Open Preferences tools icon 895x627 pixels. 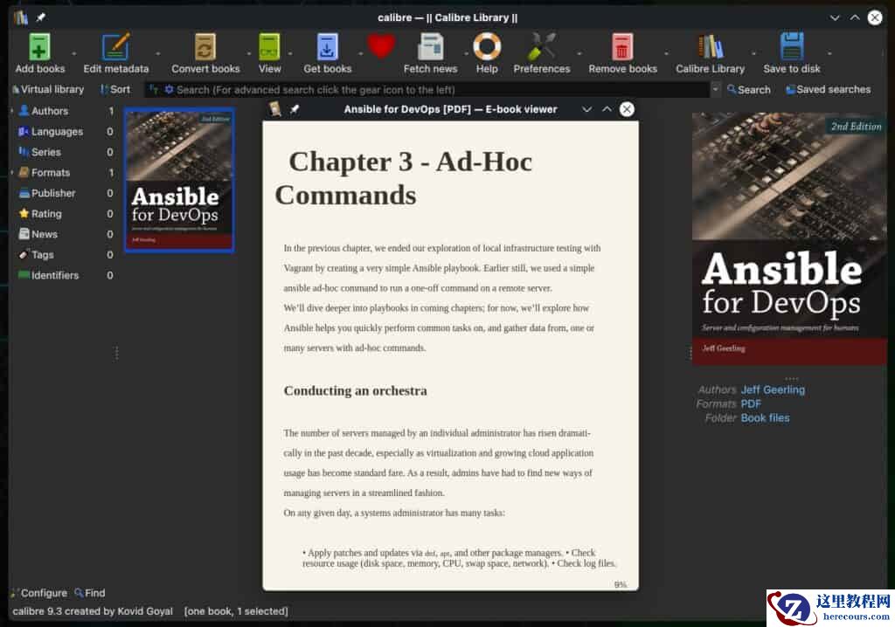click(541, 47)
